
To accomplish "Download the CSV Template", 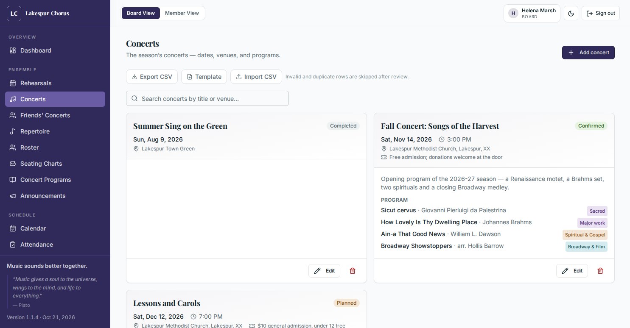I will click(x=204, y=77).
